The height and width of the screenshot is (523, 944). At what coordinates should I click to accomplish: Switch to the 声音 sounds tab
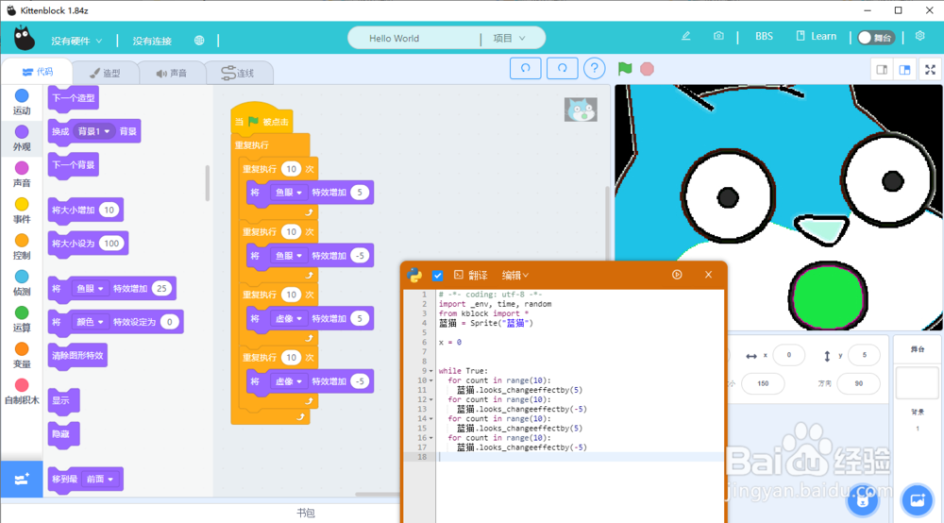click(x=172, y=73)
